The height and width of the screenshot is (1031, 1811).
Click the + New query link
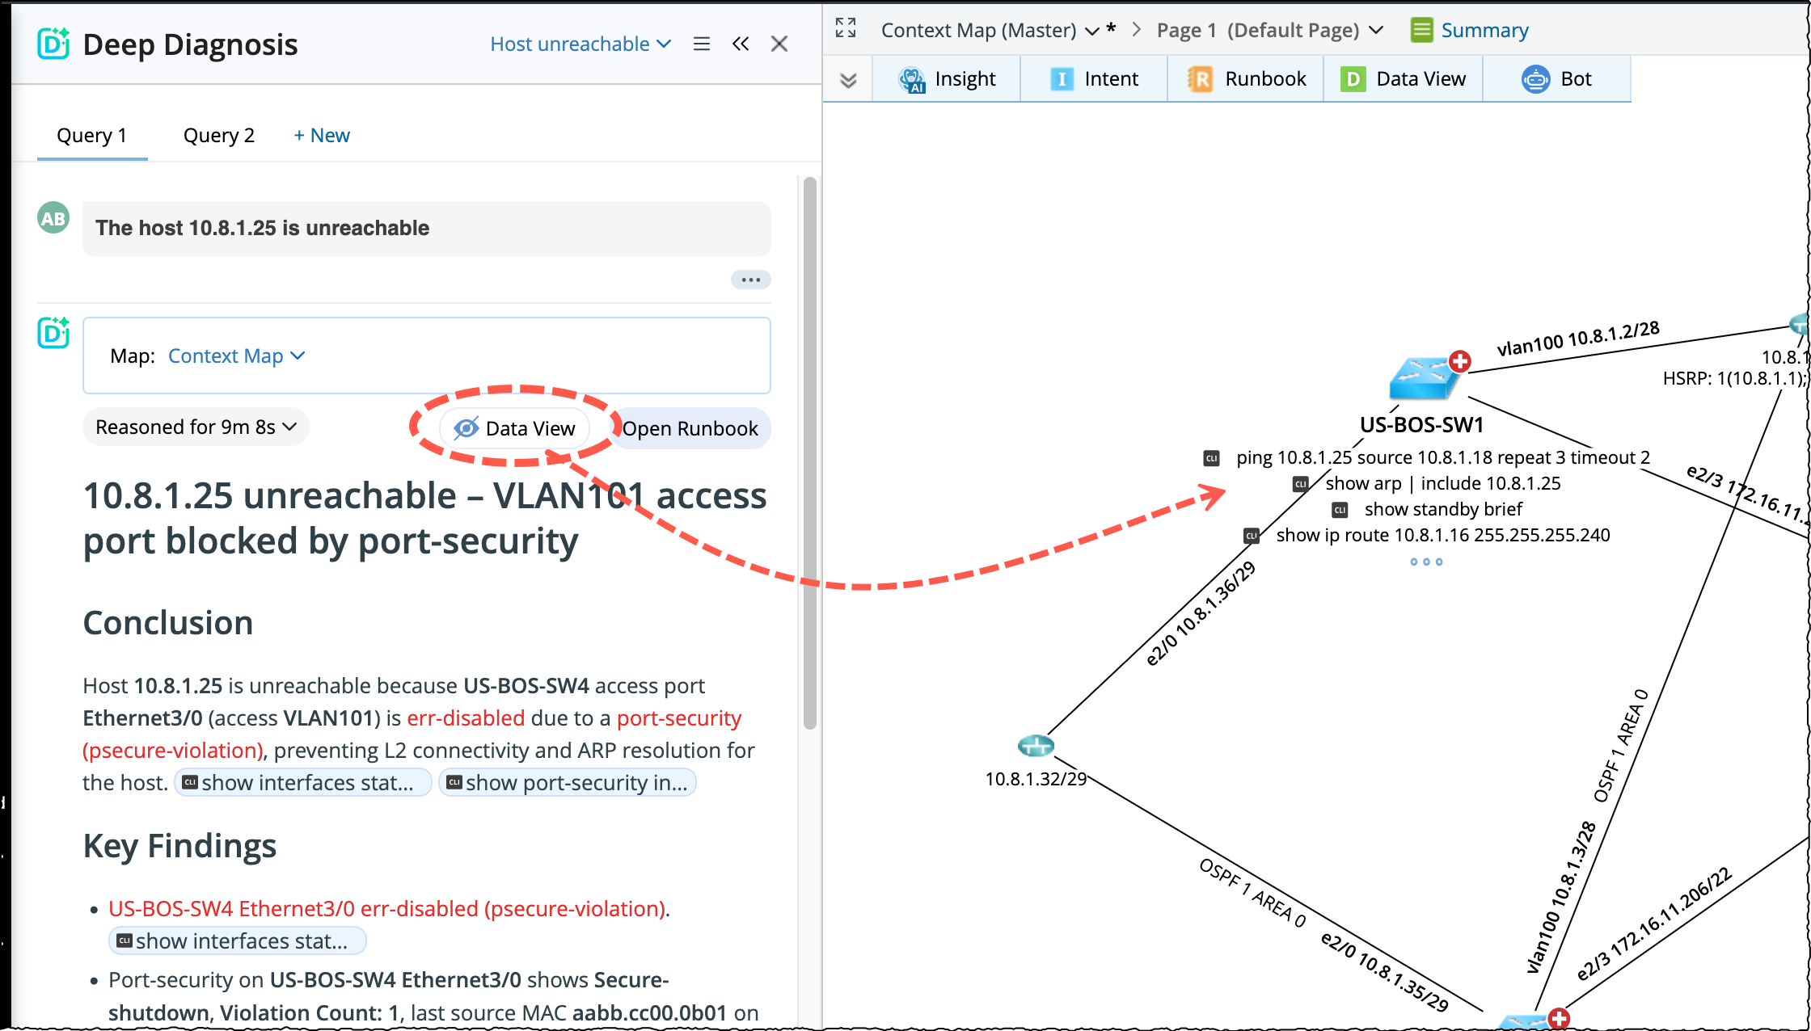[x=321, y=135]
